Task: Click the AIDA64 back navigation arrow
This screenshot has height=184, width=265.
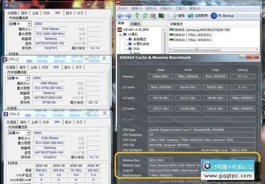Action: tap(120, 16)
